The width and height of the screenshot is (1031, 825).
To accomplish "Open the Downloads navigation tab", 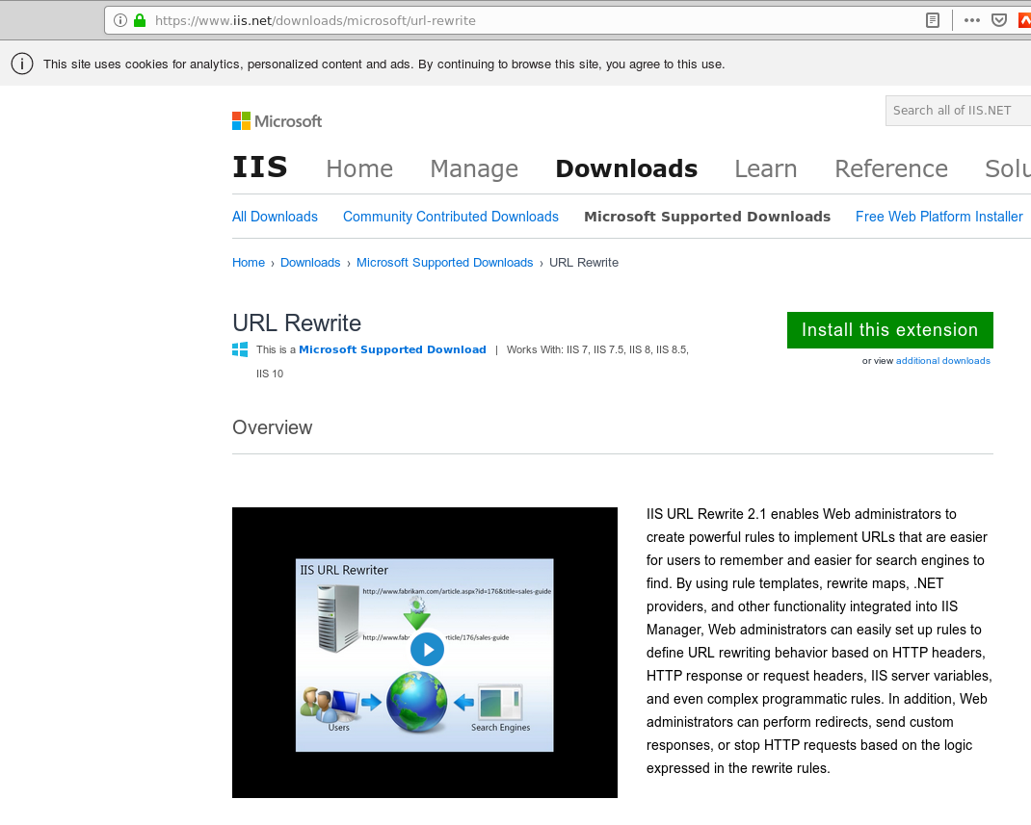I will [626, 168].
